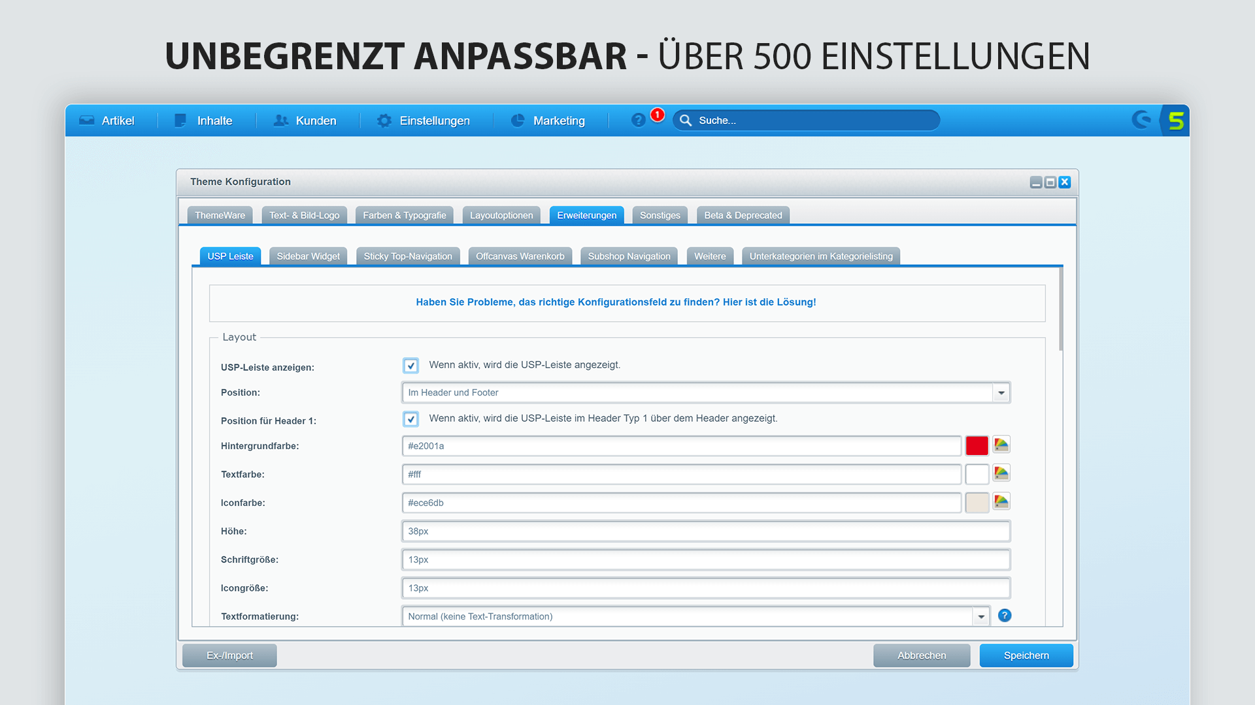Screen dimensions: 1255x705
Task: Toggle the USP-Leiste anzeigen checkbox
Action: click(410, 365)
